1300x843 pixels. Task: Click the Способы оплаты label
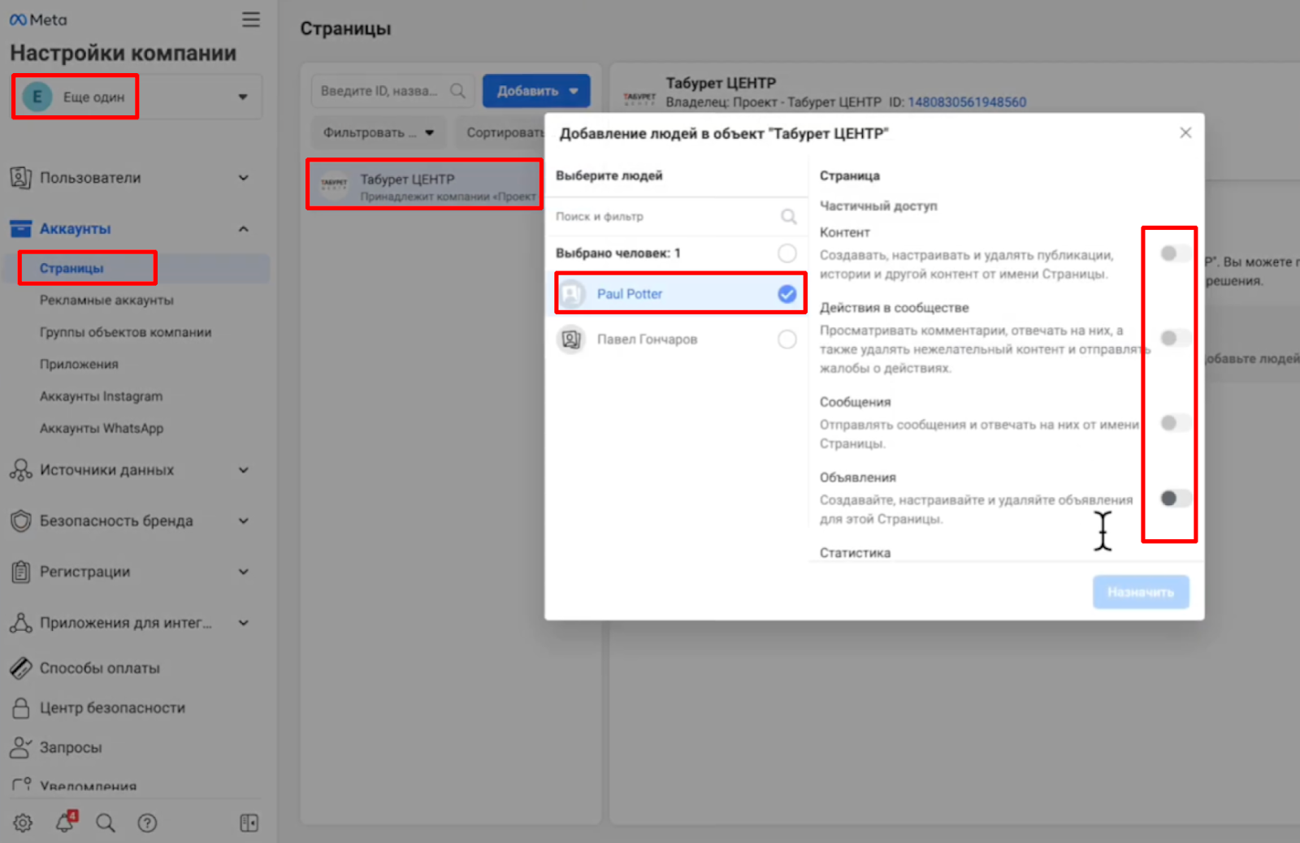point(100,668)
